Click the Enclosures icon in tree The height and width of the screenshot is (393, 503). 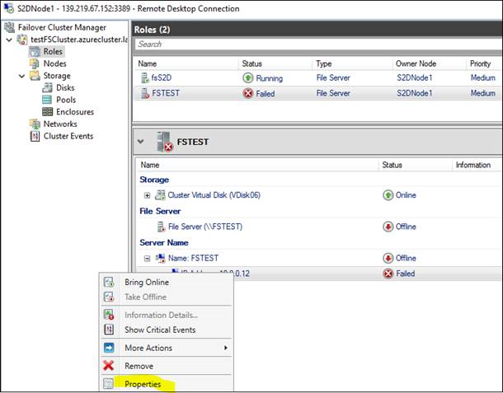[x=48, y=112]
